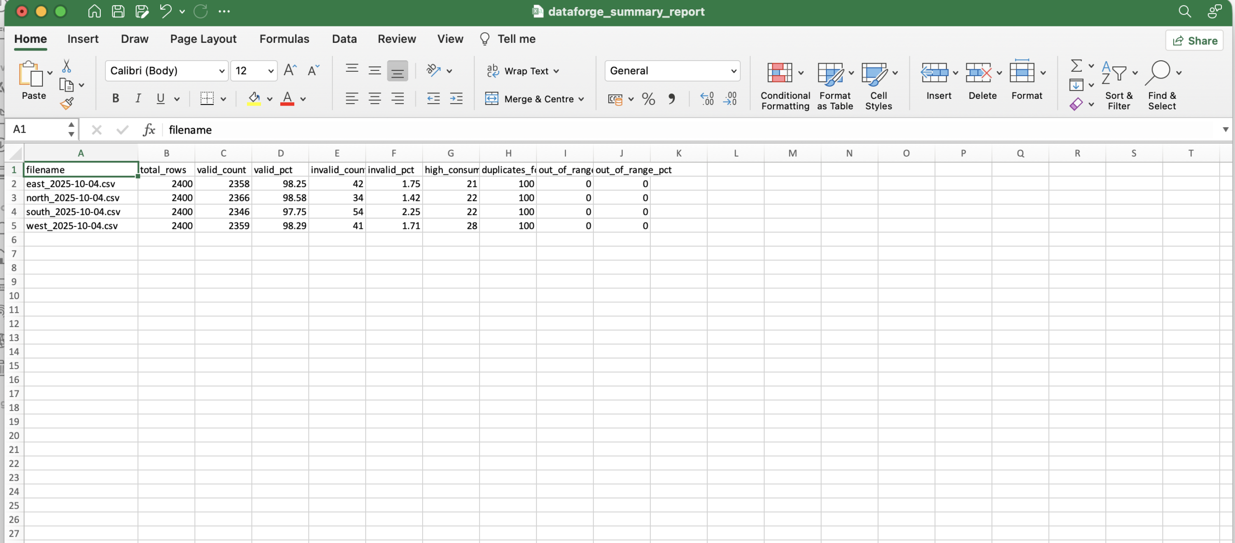This screenshot has width=1235, height=543.
Task: Toggle Bold formatting
Action: [115, 99]
